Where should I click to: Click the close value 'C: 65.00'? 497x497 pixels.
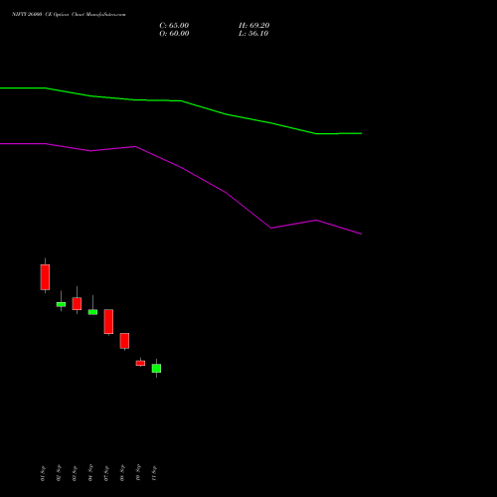tap(174, 26)
